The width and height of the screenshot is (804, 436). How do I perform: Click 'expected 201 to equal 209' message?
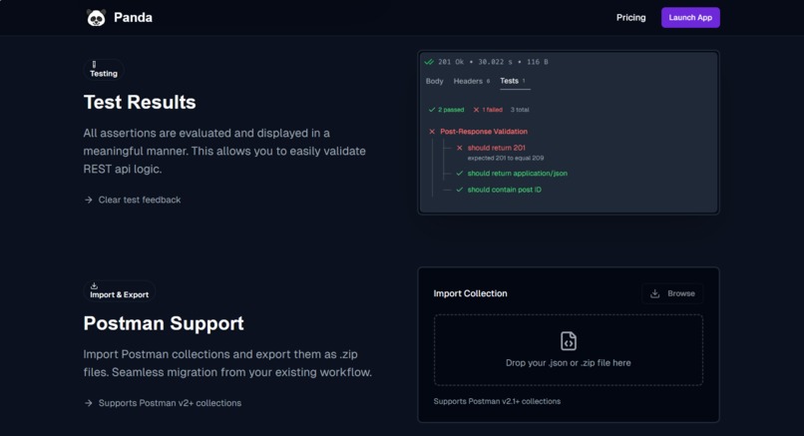(506, 158)
